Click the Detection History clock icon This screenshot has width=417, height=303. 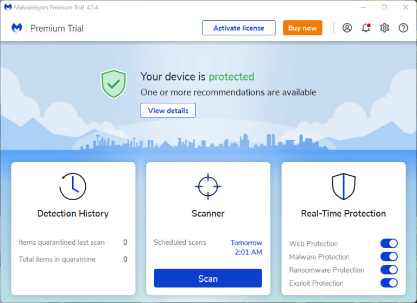tap(72, 187)
